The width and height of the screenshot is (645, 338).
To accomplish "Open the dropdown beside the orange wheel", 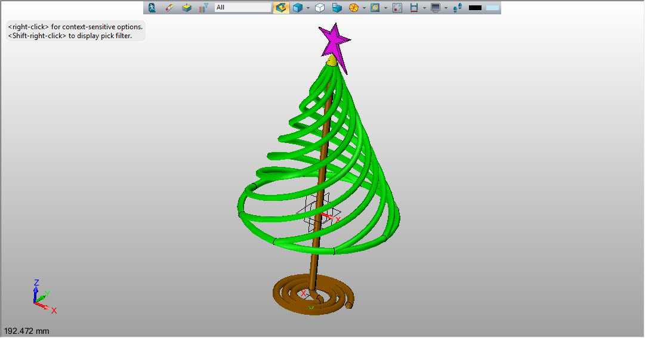I will 364,8.
